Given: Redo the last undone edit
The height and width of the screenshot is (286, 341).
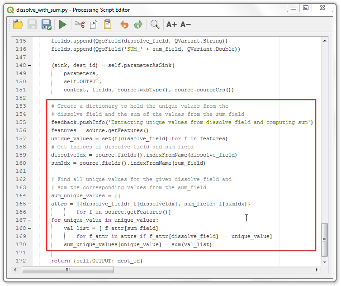Looking at the screenshot, I should coord(138,24).
